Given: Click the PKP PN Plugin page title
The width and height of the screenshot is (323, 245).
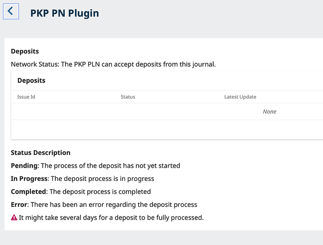Looking at the screenshot, I should point(65,13).
